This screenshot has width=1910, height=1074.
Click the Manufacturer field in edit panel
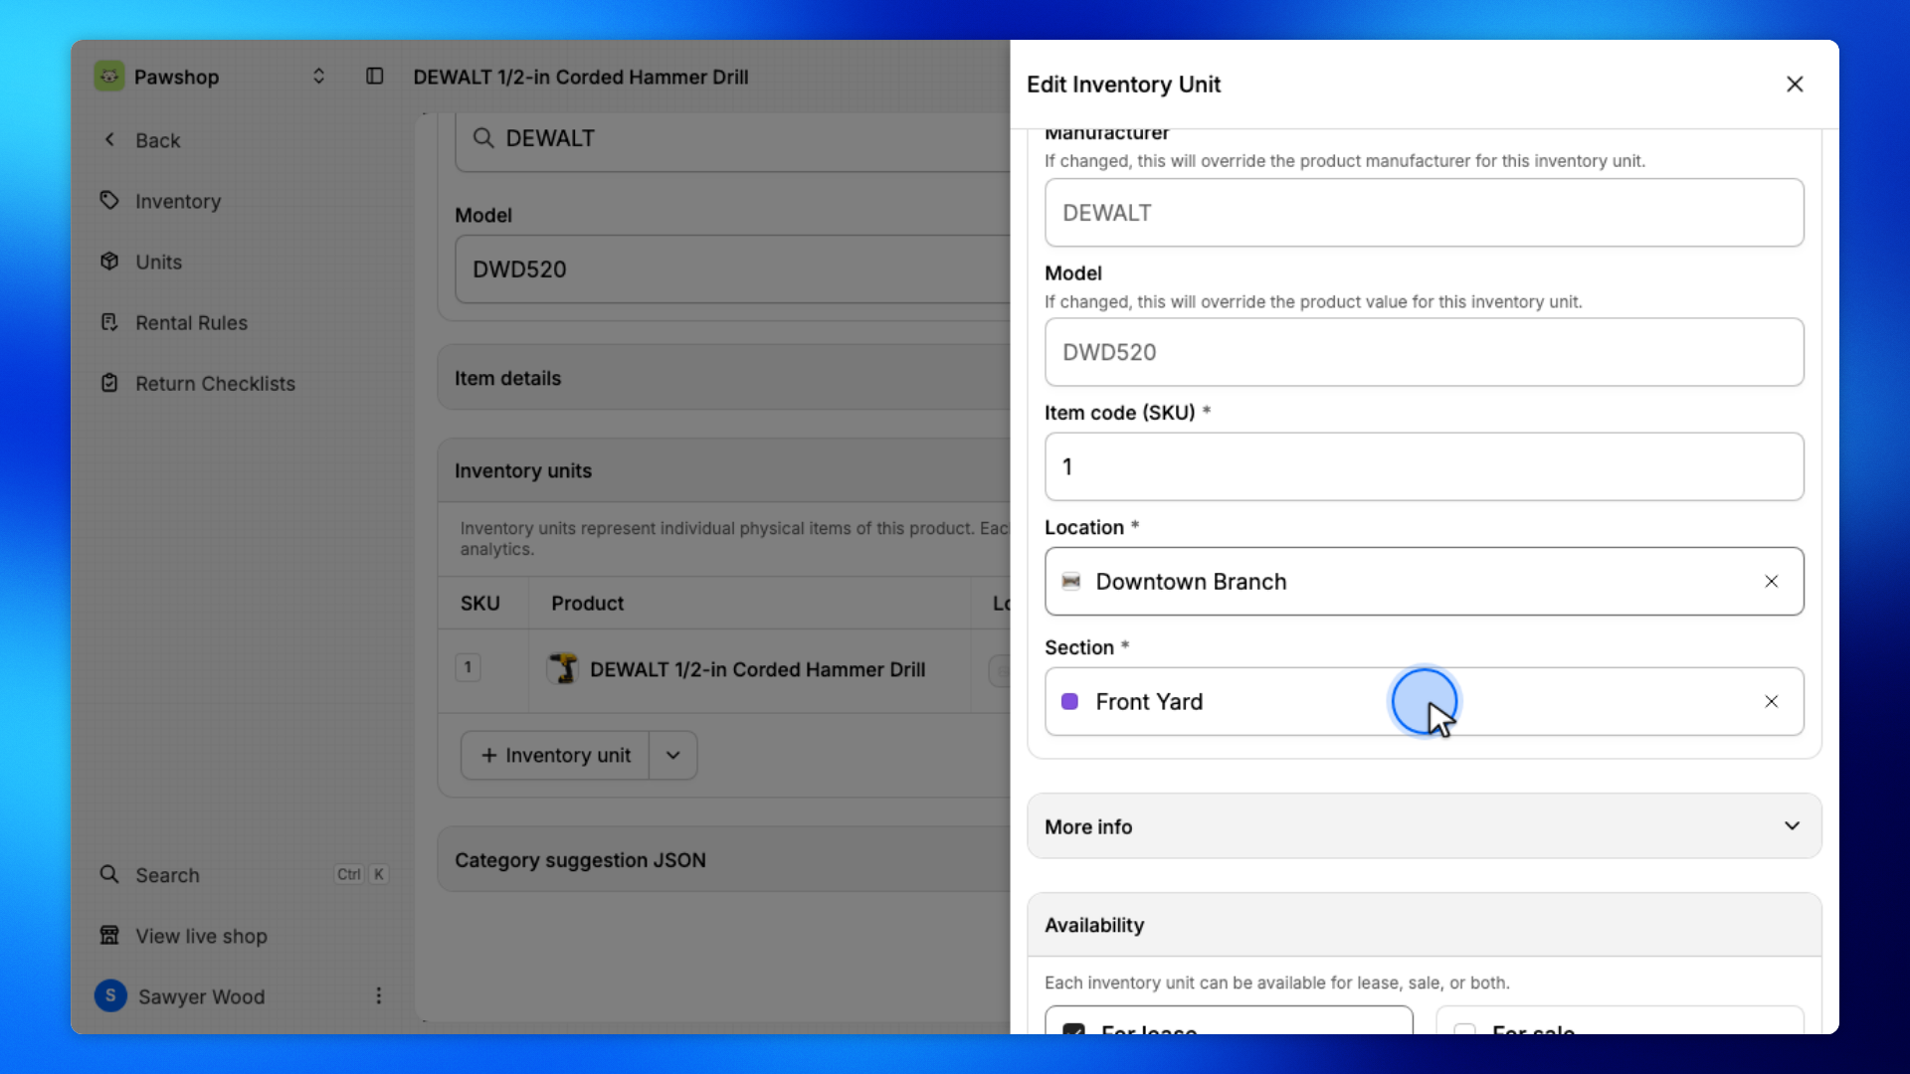1424,213
